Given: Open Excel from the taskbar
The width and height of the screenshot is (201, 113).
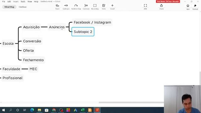Looking at the screenshot, I should point(83,110).
